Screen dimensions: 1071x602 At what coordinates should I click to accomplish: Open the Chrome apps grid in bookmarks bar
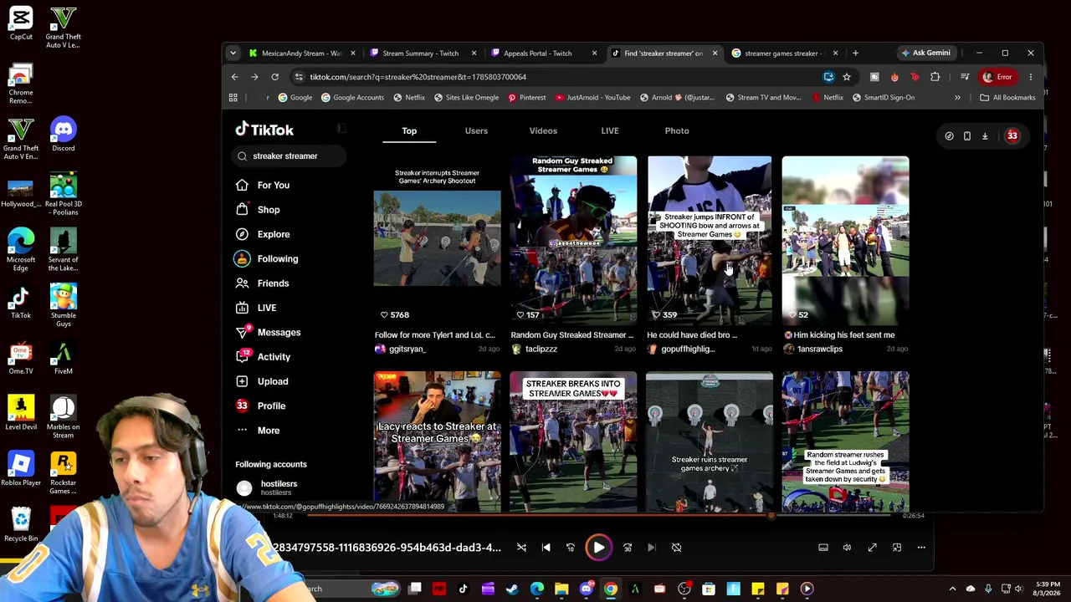tap(233, 98)
